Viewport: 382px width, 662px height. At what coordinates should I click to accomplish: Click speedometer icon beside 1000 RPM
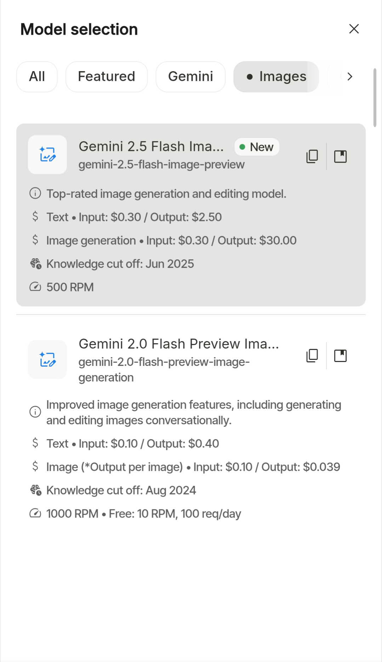click(x=35, y=513)
